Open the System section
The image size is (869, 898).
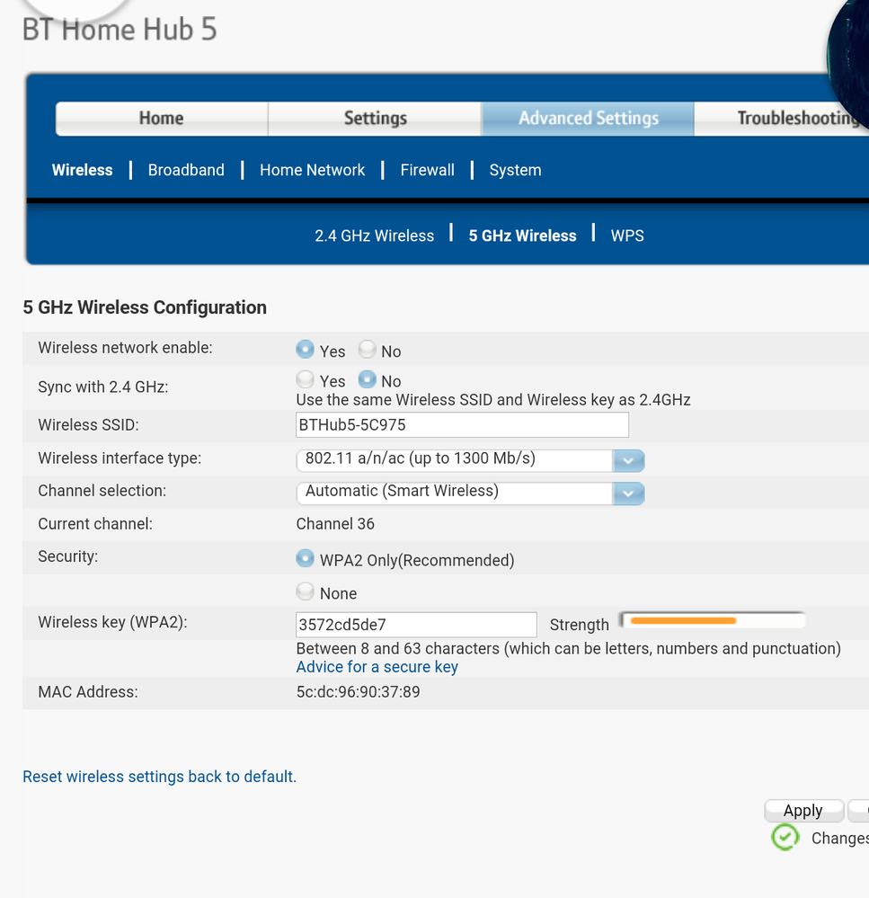click(x=515, y=170)
